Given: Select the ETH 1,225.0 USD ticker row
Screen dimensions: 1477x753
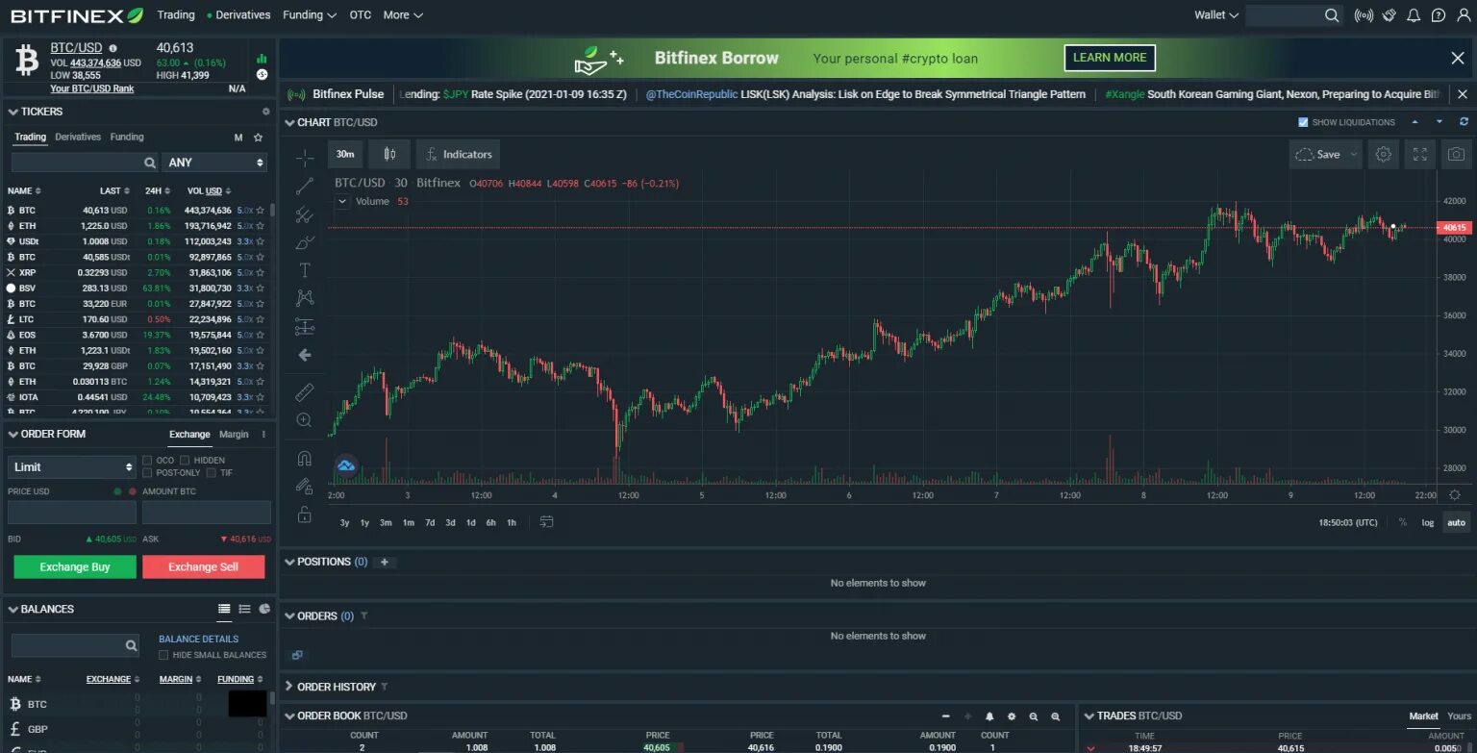Looking at the screenshot, I should 137,226.
